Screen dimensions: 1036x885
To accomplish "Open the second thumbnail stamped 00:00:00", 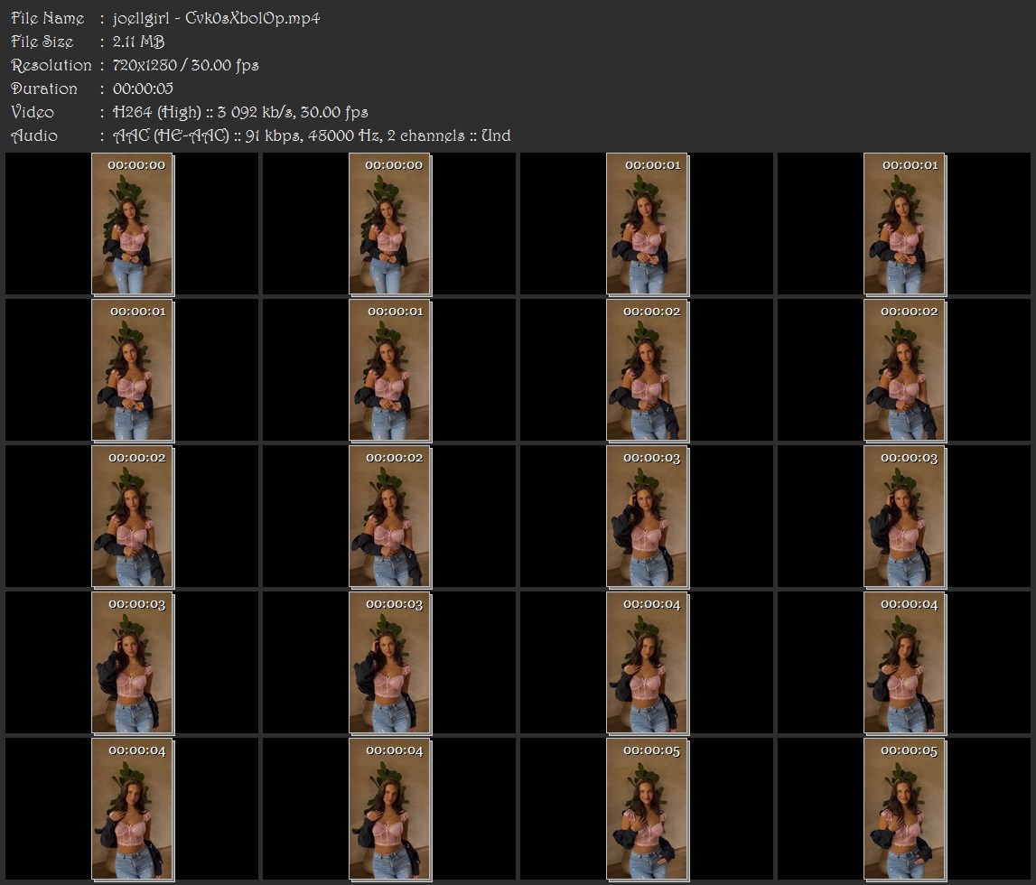I will (x=390, y=224).
